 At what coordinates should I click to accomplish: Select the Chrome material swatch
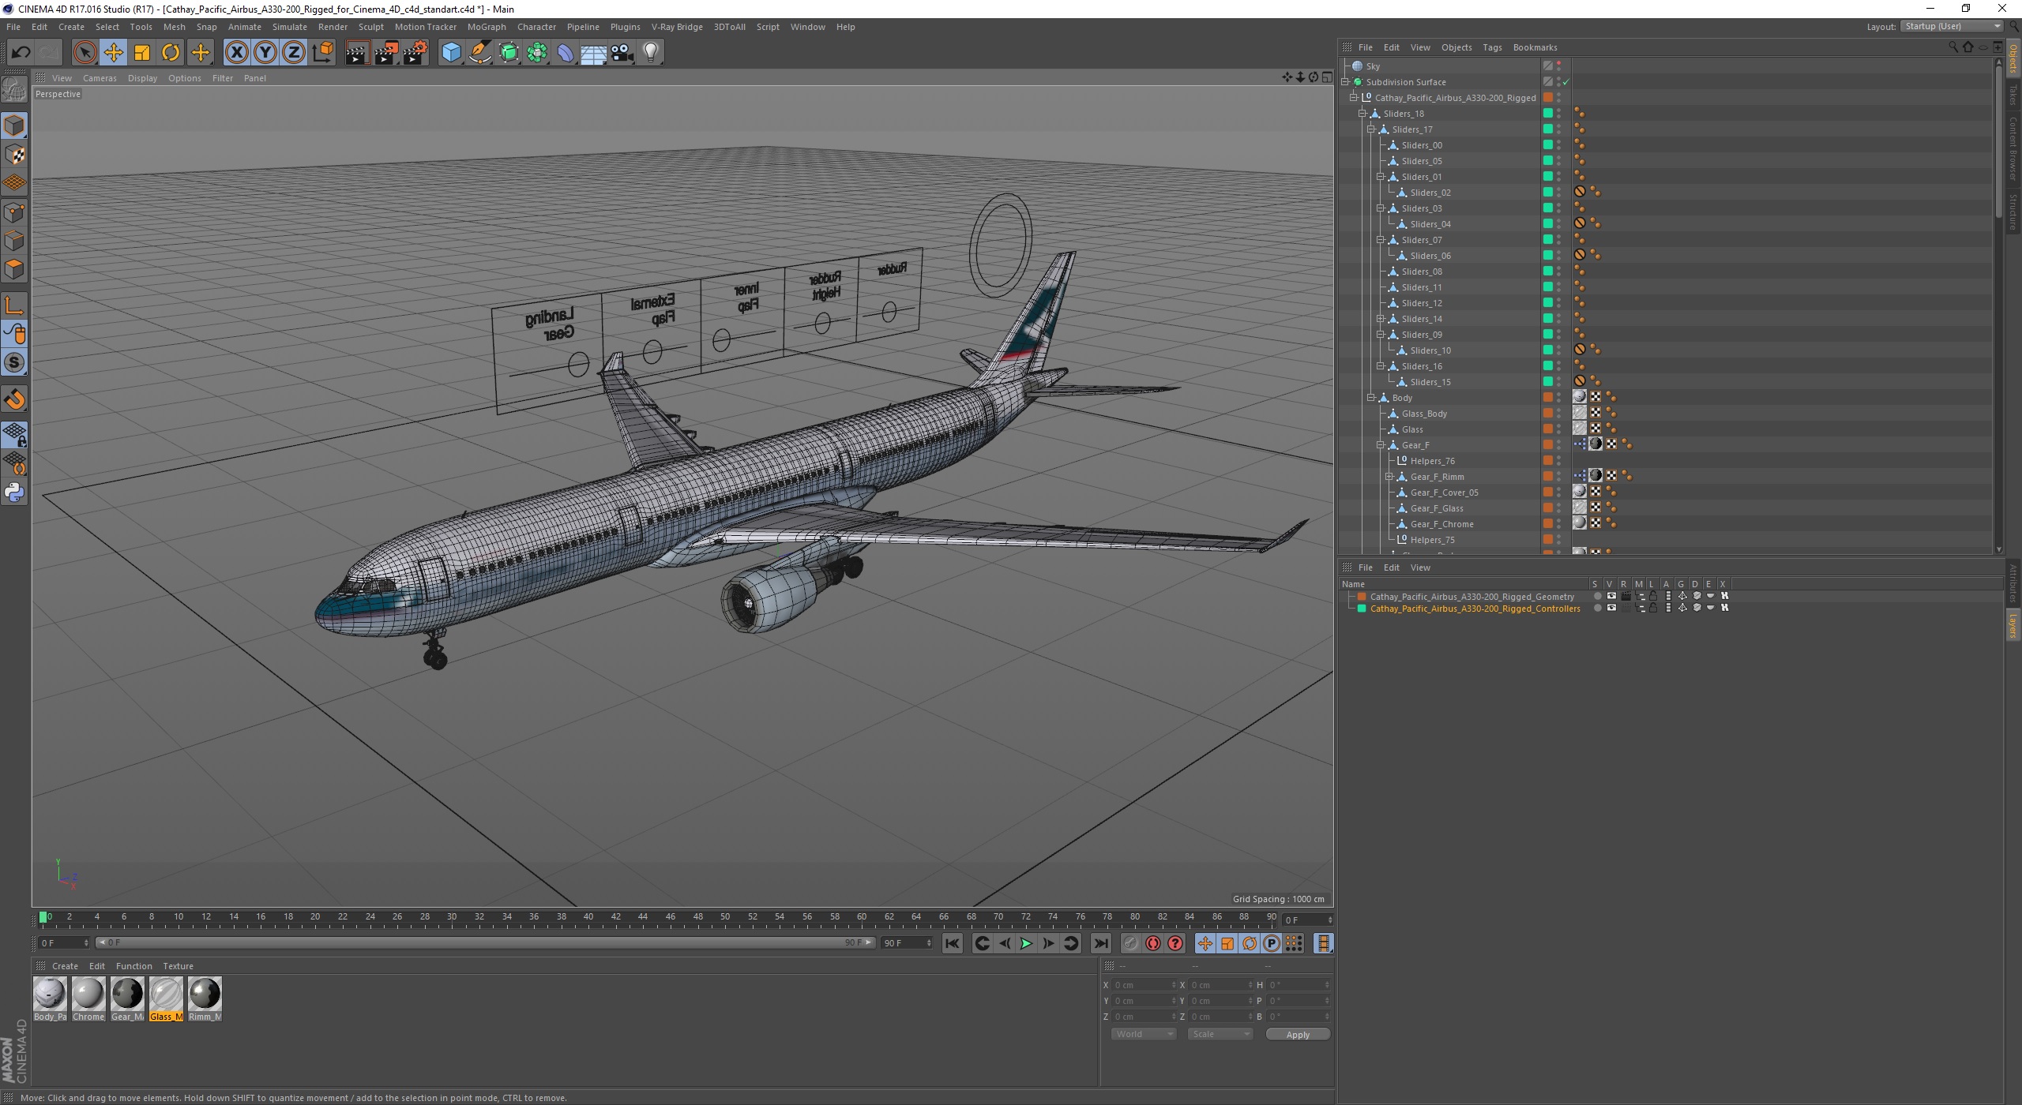(88, 999)
